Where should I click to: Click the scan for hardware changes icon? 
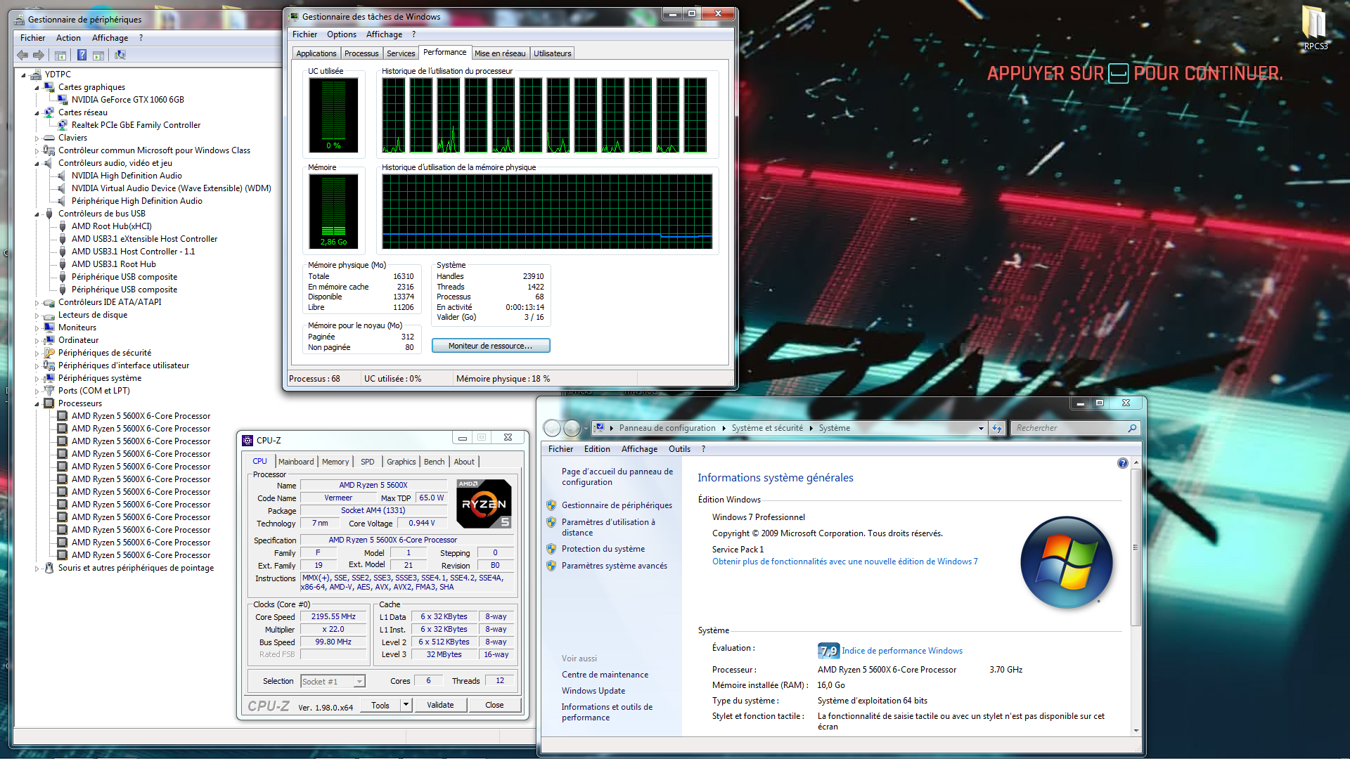point(120,55)
